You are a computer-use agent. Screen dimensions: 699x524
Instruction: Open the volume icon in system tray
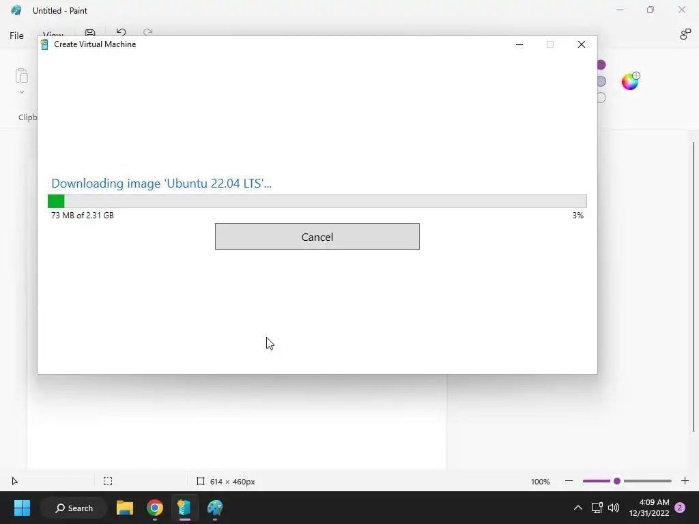pyautogui.click(x=614, y=508)
